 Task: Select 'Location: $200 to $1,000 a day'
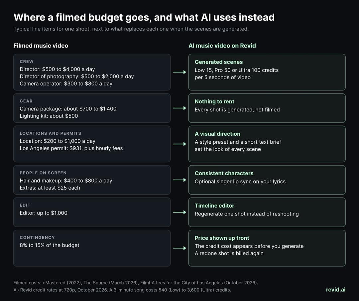click(x=58, y=141)
